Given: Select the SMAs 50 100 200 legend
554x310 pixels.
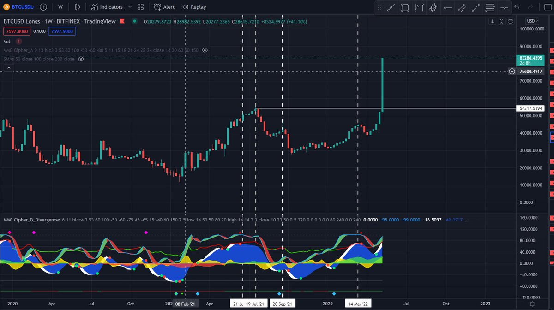Looking at the screenshot, I should coord(39,59).
